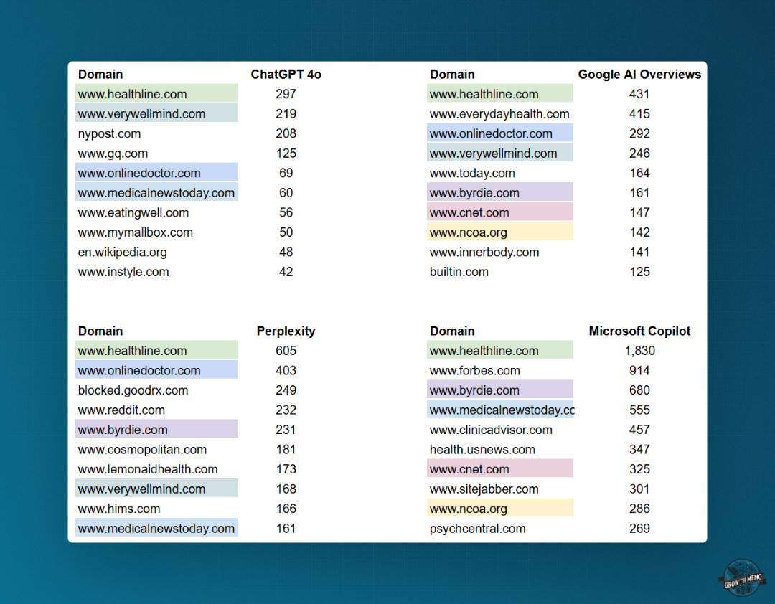Select www.ncoa.org in the Microsoft Copilot table

tap(500, 509)
